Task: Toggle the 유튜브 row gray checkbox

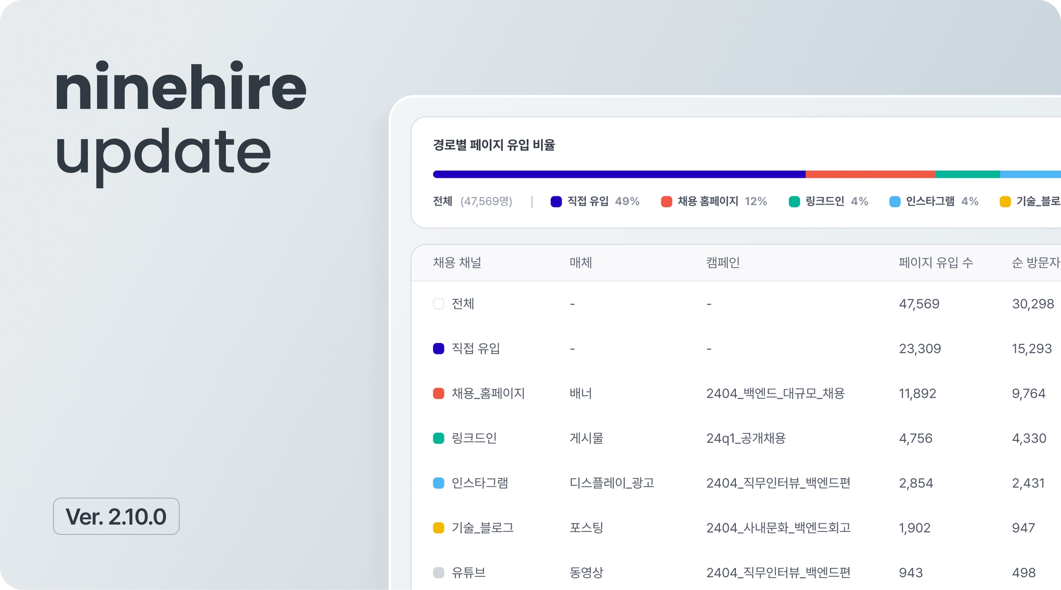Action: (x=438, y=573)
